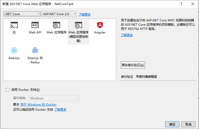Viewport: 199px width, 129px height.
Task: Choose the Angular template icon
Action: click(100, 25)
